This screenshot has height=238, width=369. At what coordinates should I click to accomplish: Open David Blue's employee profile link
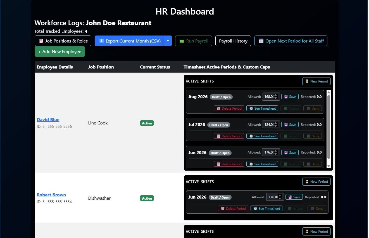pyautogui.click(x=48, y=119)
